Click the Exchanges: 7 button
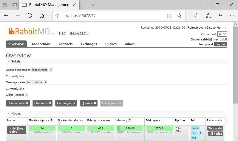 (x=66, y=103)
